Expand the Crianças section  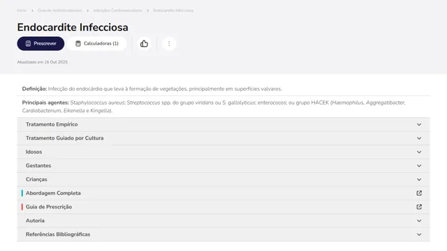pos(223,179)
